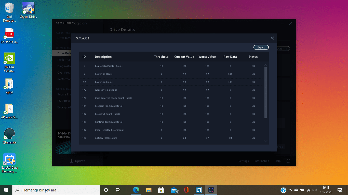
Task: Click the blue L-shaped app taskbar icon
Action: (199, 190)
